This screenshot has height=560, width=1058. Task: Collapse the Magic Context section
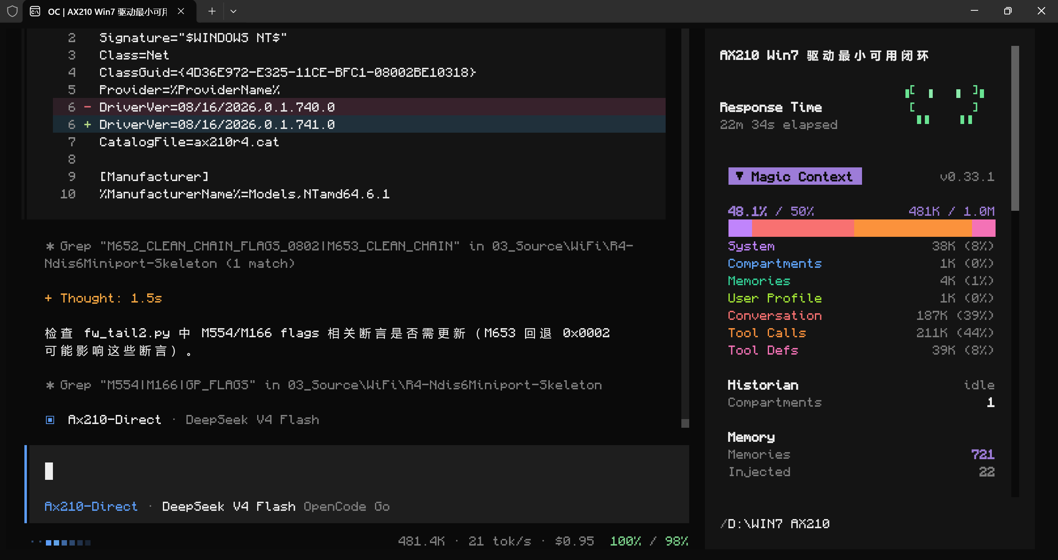click(x=795, y=176)
